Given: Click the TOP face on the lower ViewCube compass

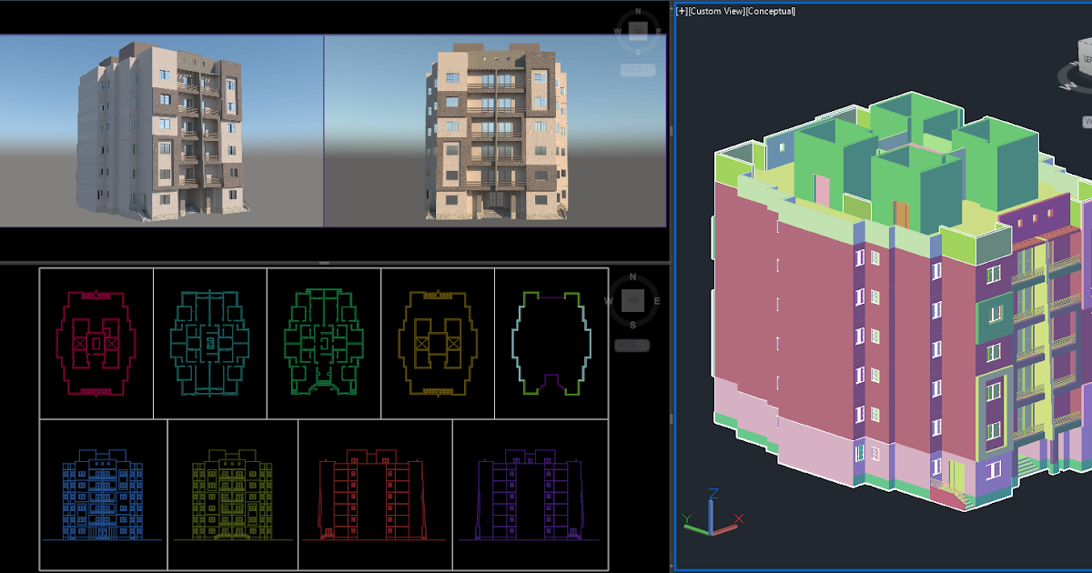Looking at the screenshot, I should pyautogui.click(x=633, y=300).
